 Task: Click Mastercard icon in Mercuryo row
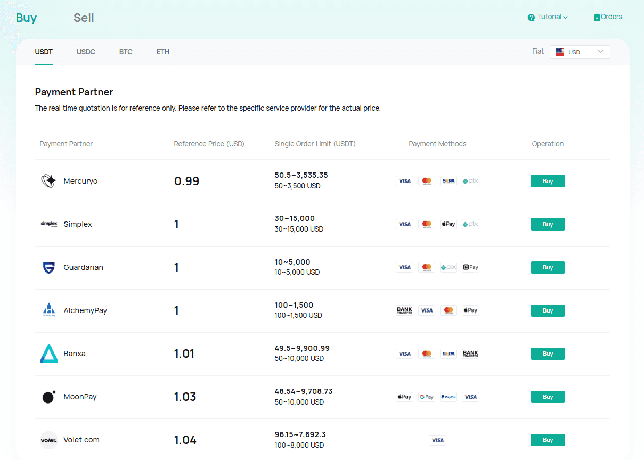[427, 181]
